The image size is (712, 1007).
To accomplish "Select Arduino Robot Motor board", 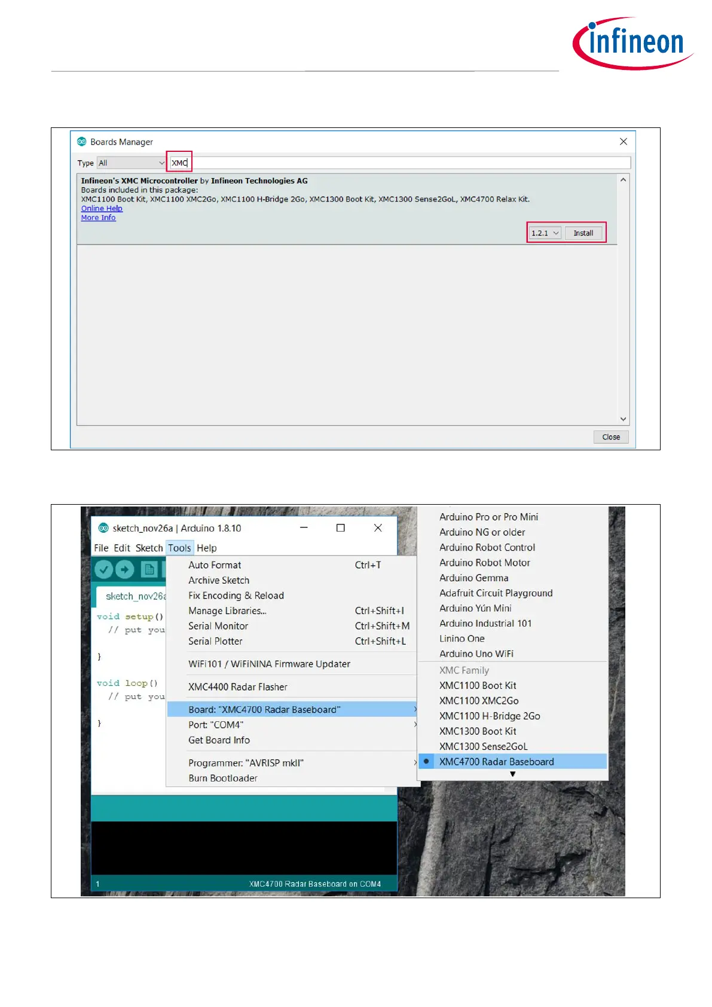I will coord(513,563).
